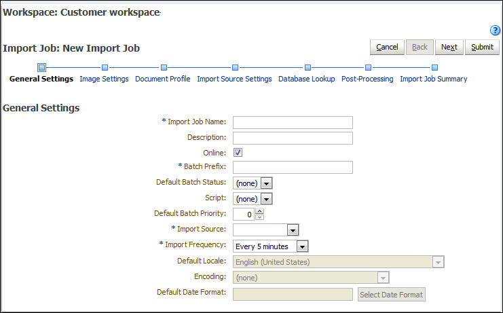Click the Select Date Format button

pyautogui.click(x=392, y=295)
